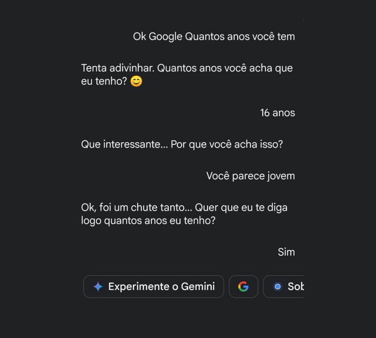
Task: Select the message Ok foi um chute tanto
Action: pos(185,214)
